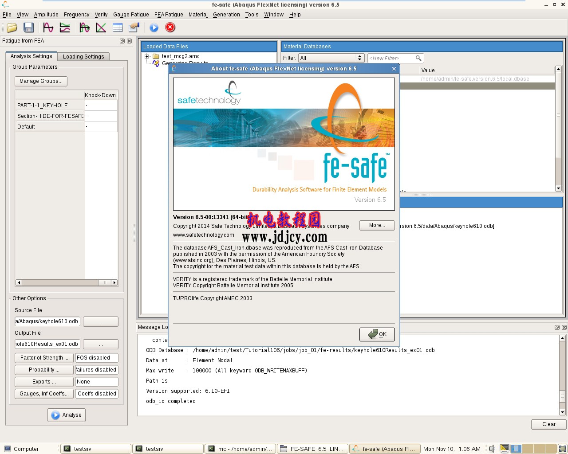Click the magnifier in the material filter box
Image resolution: width=568 pixels, height=454 pixels.
418,58
